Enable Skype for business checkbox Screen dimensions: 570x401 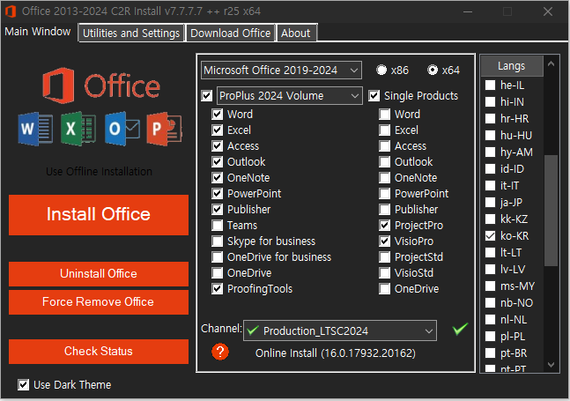click(x=218, y=241)
